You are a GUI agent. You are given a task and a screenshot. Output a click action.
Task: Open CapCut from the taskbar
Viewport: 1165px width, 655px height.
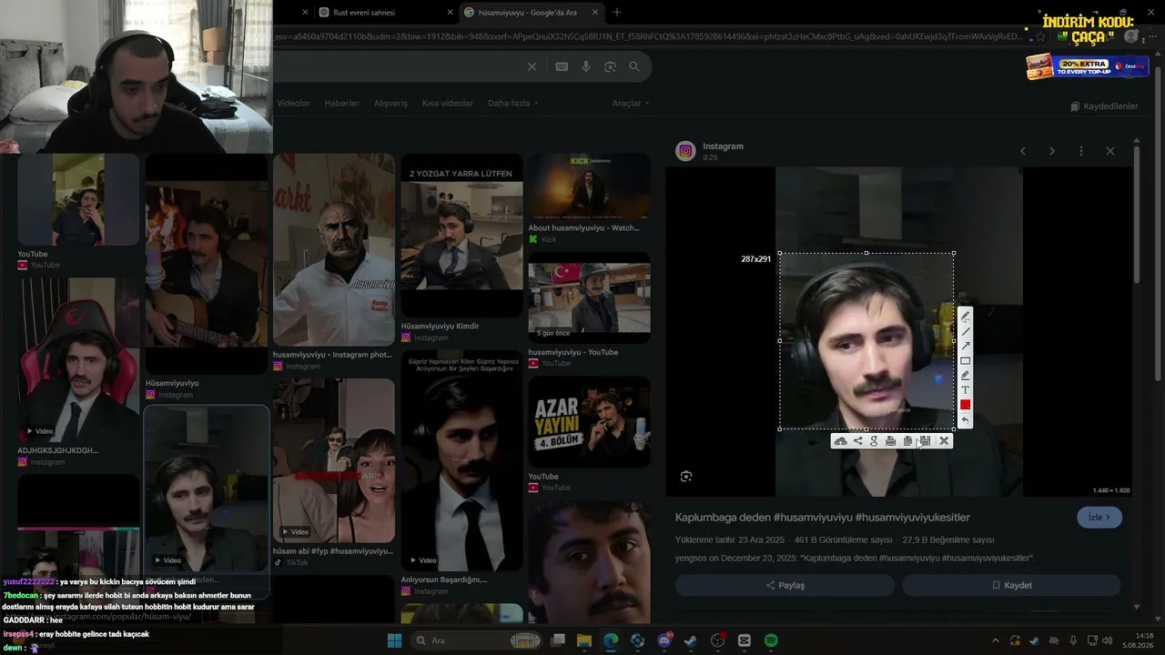point(745,640)
